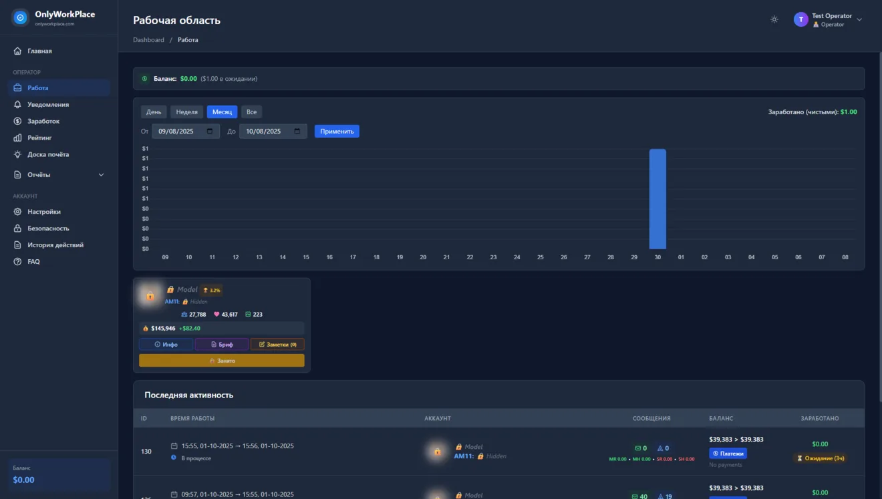Image resolution: width=882 pixels, height=499 pixels.
Task: Click the Заработано column header
Action: 820,419
